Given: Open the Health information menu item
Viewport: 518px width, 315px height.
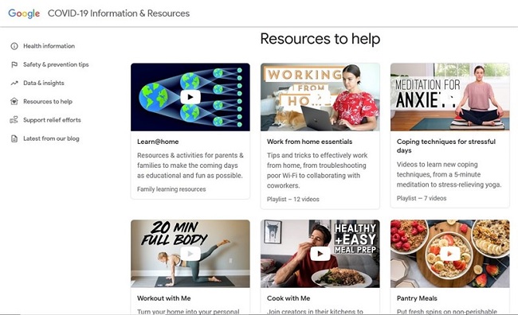Looking at the screenshot, I should [x=49, y=46].
